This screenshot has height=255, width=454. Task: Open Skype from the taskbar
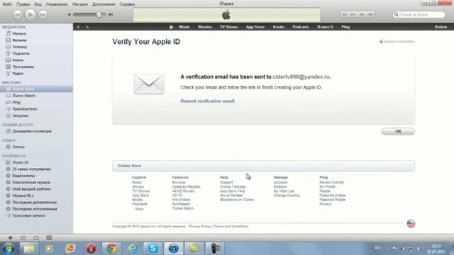[153, 249]
